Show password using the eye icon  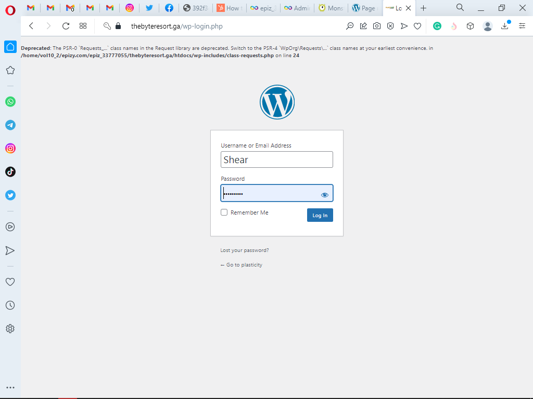coord(325,195)
